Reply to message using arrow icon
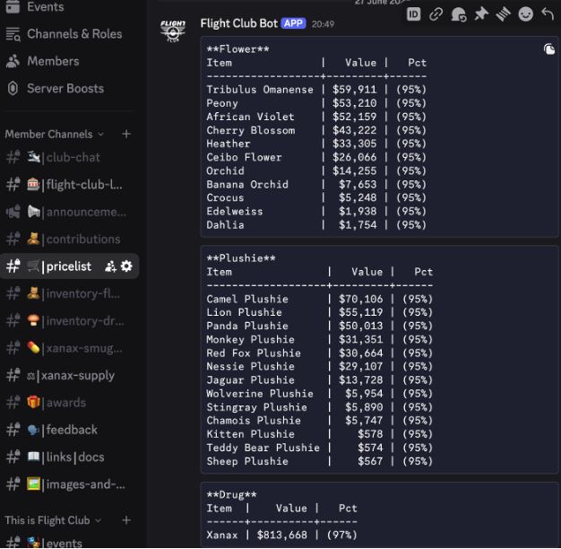Image resolution: width=561 pixels, height=549 pixels. coord(548,13)
